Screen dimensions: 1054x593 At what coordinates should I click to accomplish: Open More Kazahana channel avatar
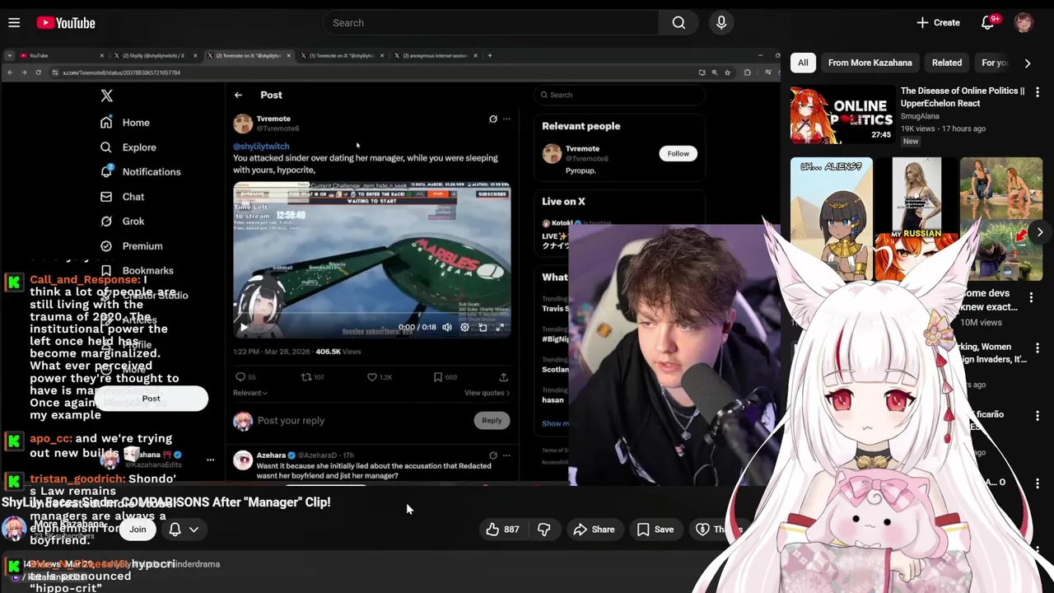click(14, 529)
